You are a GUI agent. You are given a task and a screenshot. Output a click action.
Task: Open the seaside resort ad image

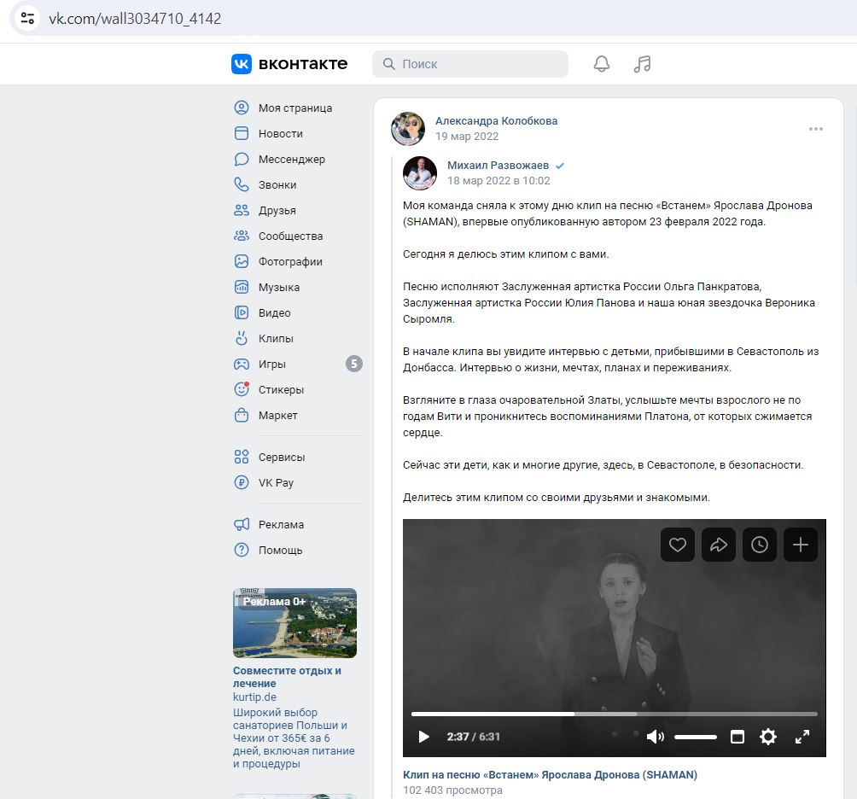(x=294, y=622)
